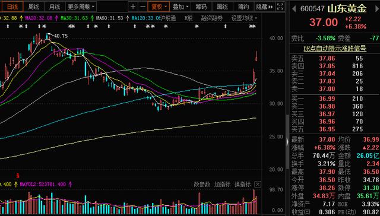Click 隐藏 to hide side panel

[x=264, y=7]
